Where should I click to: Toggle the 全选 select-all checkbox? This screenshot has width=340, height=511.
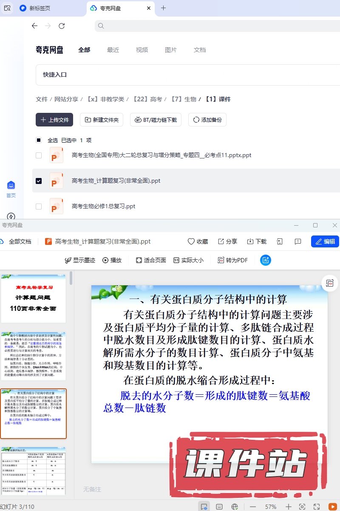(39, 140)
